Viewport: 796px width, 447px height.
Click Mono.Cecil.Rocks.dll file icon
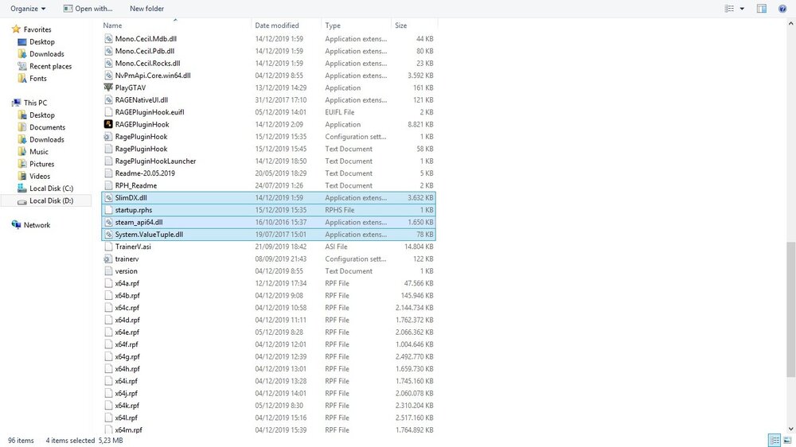[108, 63]
